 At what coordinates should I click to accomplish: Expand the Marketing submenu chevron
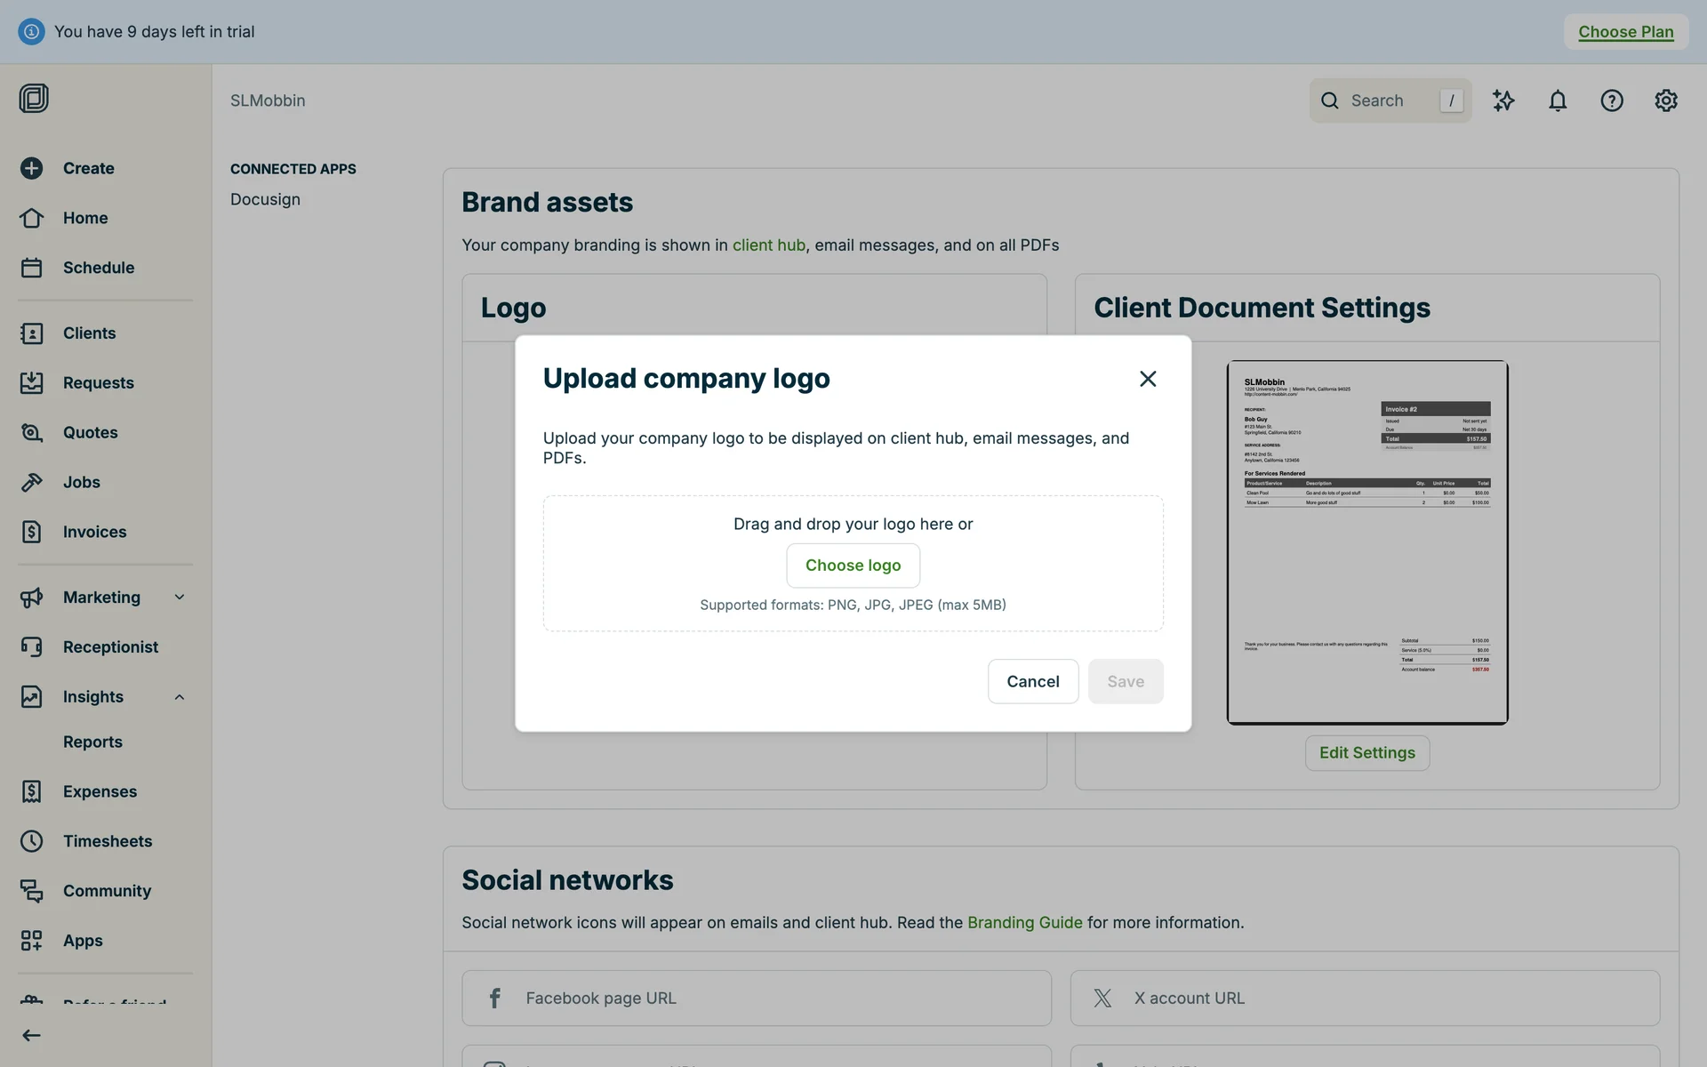tap(180, 598)
